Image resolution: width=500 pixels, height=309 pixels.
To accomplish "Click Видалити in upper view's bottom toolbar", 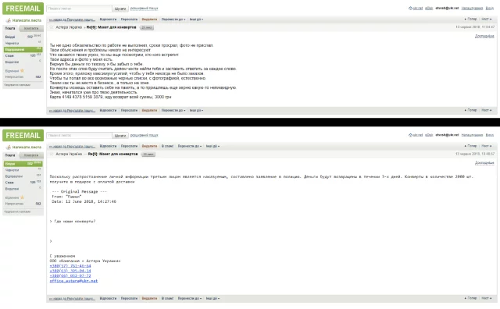I will [x=149, y=110].
